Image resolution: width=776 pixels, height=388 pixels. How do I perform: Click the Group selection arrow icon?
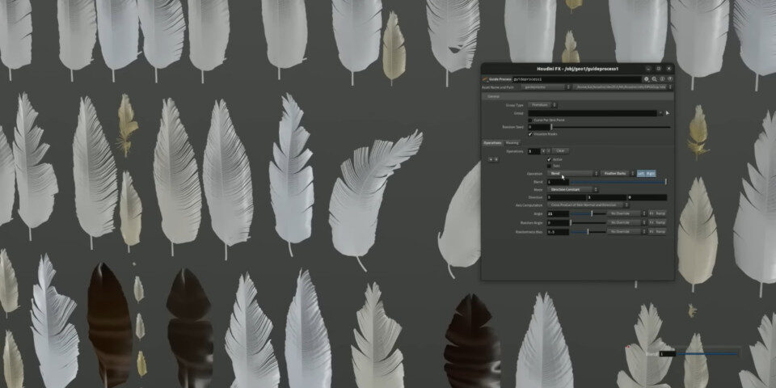[x=667, y=113]
